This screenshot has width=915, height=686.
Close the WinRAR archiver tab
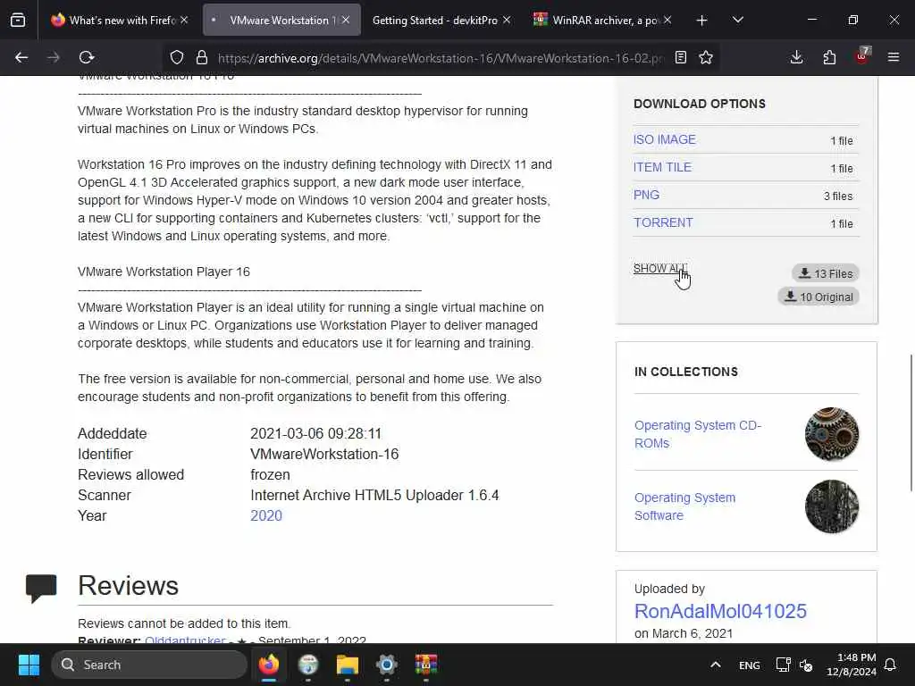point(667,20)
